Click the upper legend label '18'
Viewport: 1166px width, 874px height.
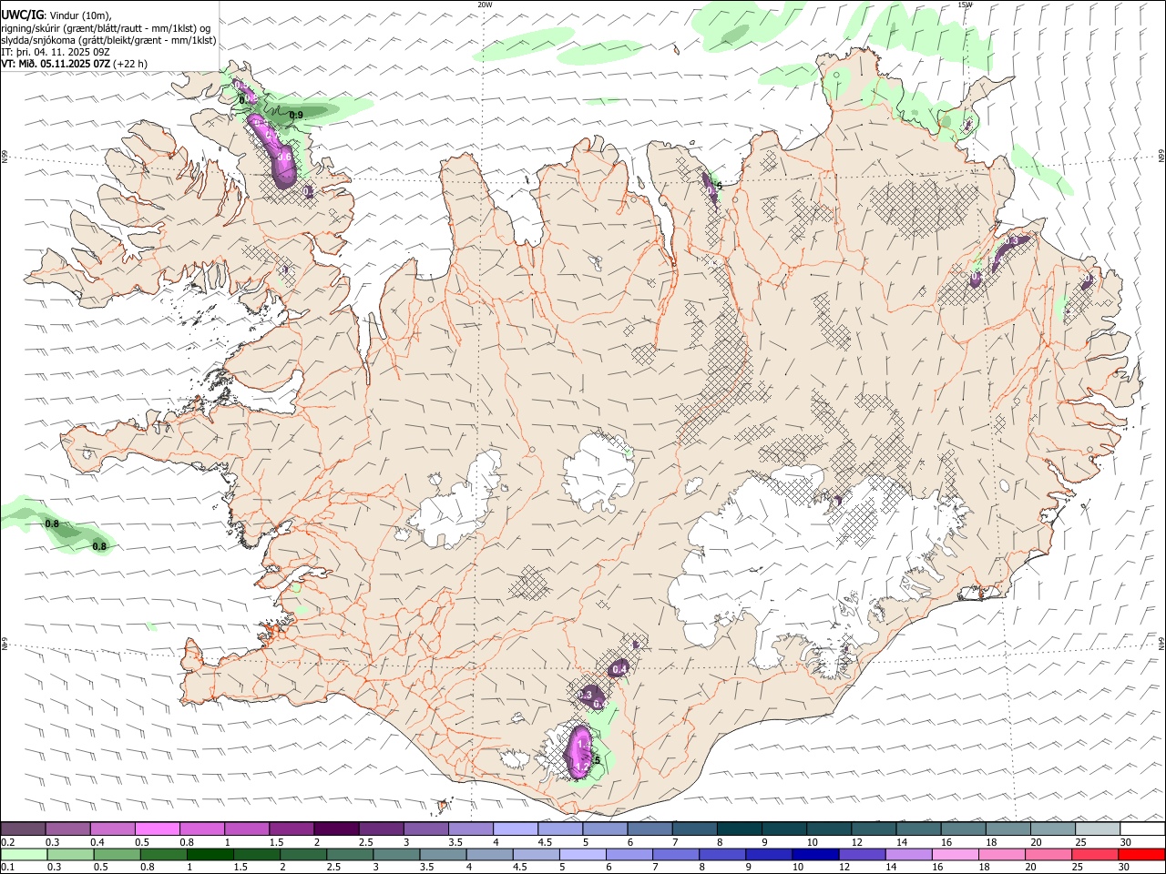[x=991, y=842]
